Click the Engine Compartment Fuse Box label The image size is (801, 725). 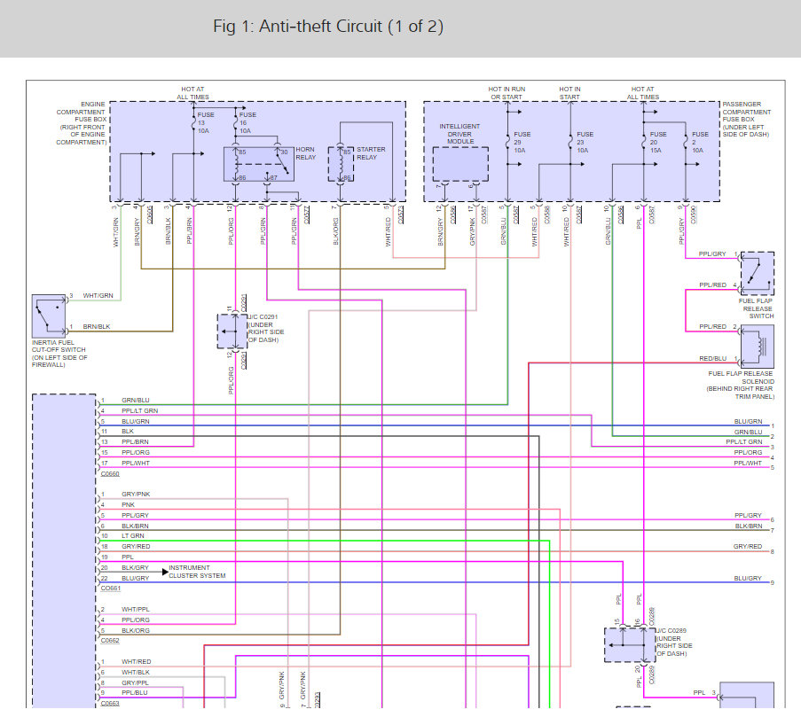[81, 123]
